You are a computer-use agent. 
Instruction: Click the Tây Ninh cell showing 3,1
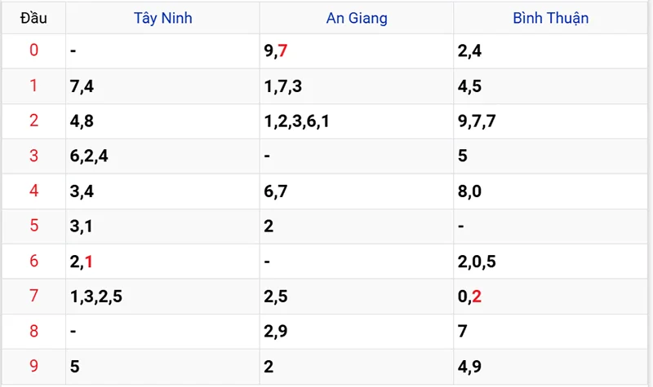pos(82,226)
